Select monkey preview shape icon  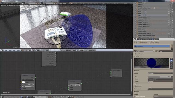click(171, 64)
